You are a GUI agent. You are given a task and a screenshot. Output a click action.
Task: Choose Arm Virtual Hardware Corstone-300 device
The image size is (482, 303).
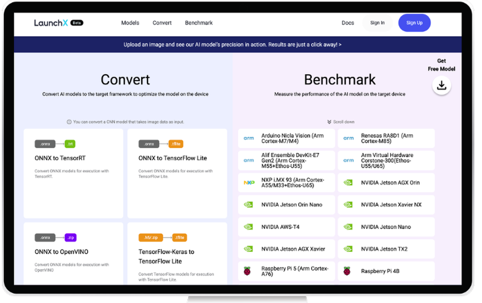point(387,160)
